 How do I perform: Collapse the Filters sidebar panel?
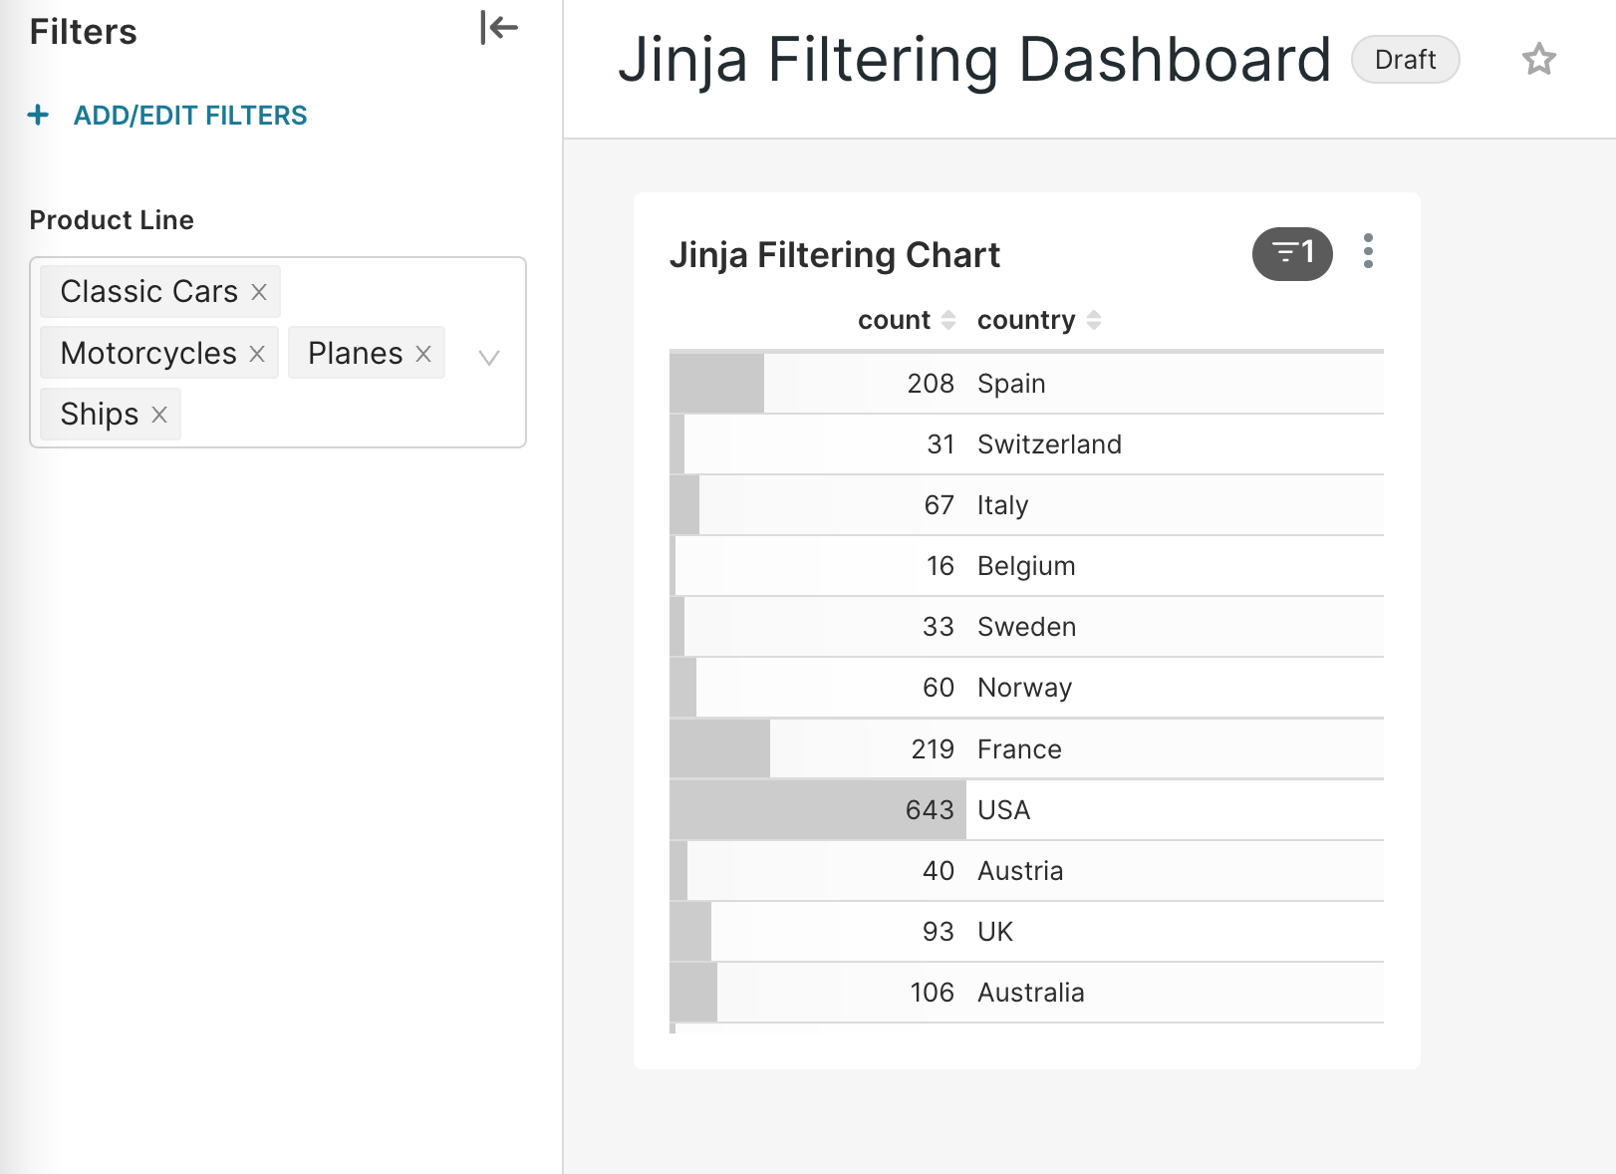(x=498, y=28)
